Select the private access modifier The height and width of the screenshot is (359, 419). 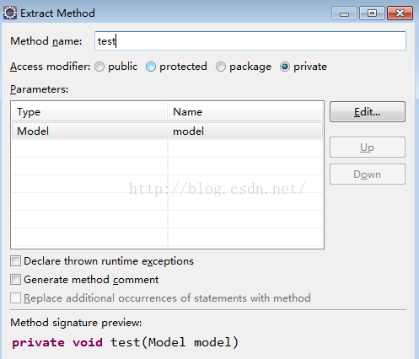click(x=285, y=67)
